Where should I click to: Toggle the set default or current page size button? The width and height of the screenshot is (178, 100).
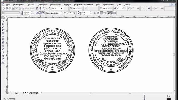(43, 13)
